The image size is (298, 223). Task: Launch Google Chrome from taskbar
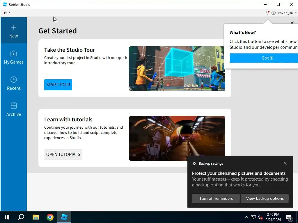tap(50, 217)
